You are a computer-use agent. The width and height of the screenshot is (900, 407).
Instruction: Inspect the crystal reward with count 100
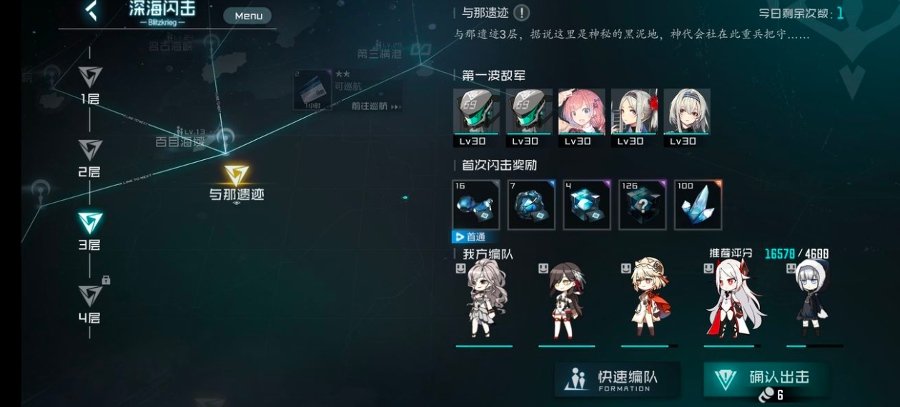(x=698, y=205)
